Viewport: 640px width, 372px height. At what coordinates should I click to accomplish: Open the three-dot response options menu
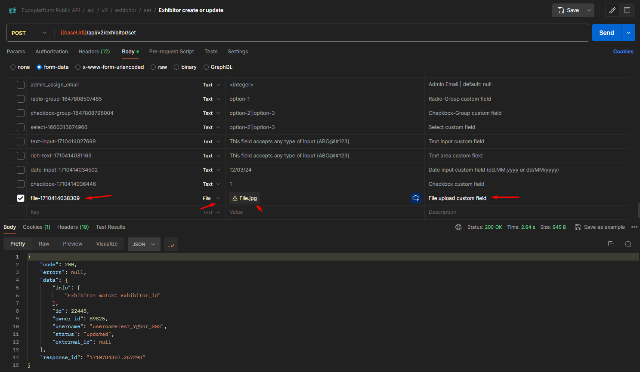[x=634, y=227]
